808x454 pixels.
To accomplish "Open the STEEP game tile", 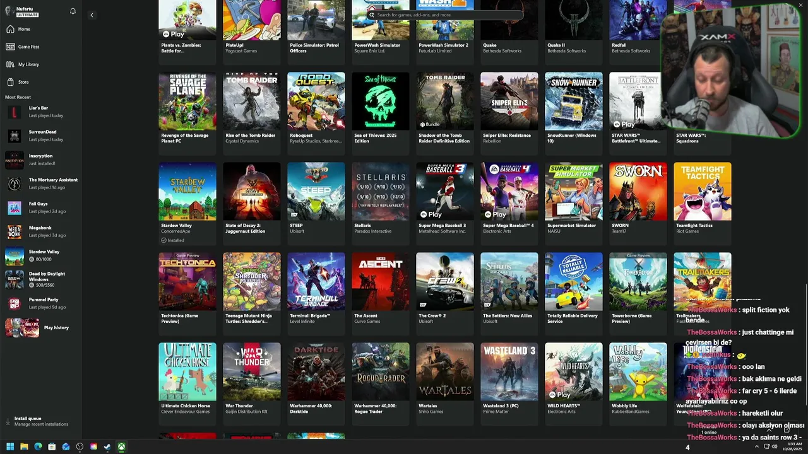I will tap(316, 204).
